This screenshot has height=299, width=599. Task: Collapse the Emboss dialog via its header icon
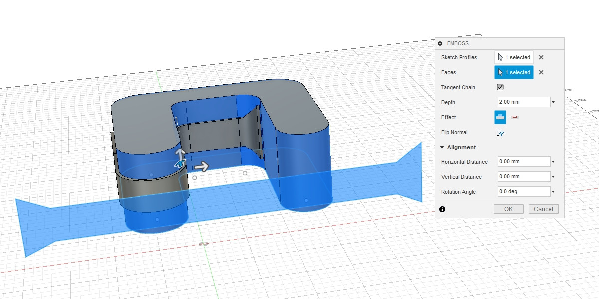pos(440,43)
